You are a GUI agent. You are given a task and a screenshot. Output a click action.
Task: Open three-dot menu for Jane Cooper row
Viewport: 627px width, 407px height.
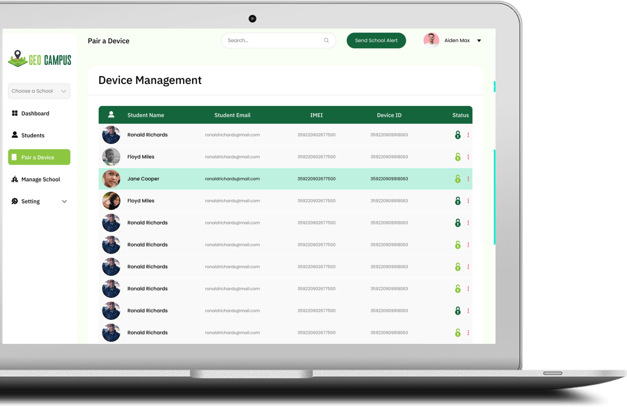coord(468,179)
